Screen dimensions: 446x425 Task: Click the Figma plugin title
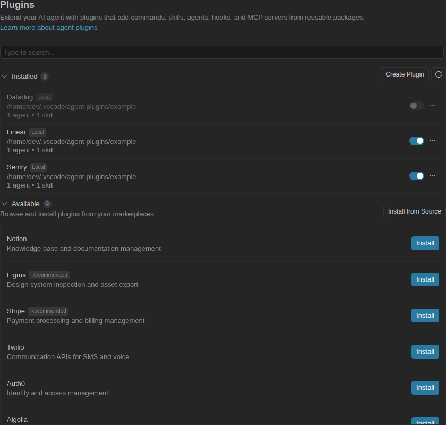[16, 275]
